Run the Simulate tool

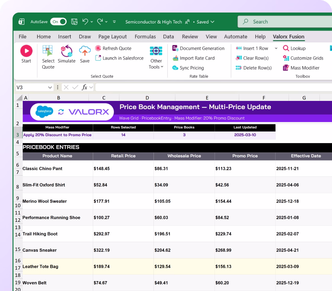tap(67, 54)
